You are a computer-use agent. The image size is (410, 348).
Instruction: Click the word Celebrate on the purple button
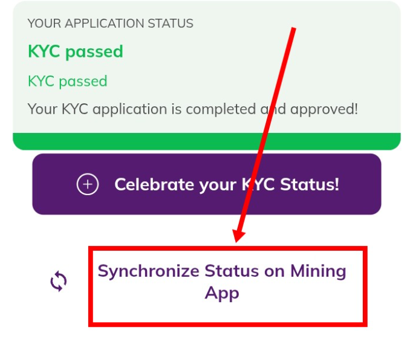click(153, 184)
